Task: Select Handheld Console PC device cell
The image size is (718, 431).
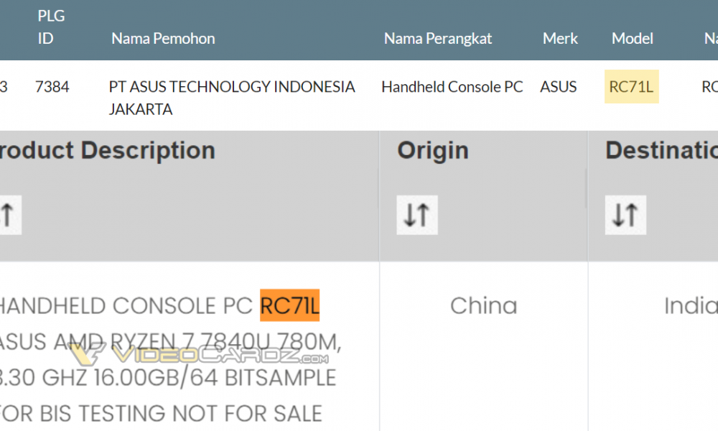Action: [x=452, y=87]
